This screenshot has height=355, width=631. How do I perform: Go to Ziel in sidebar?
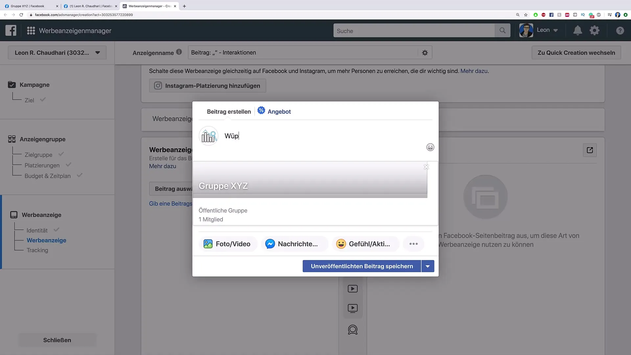(x=29, y=100)
